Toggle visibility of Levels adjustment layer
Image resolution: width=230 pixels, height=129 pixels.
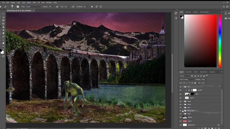(180, 90)
